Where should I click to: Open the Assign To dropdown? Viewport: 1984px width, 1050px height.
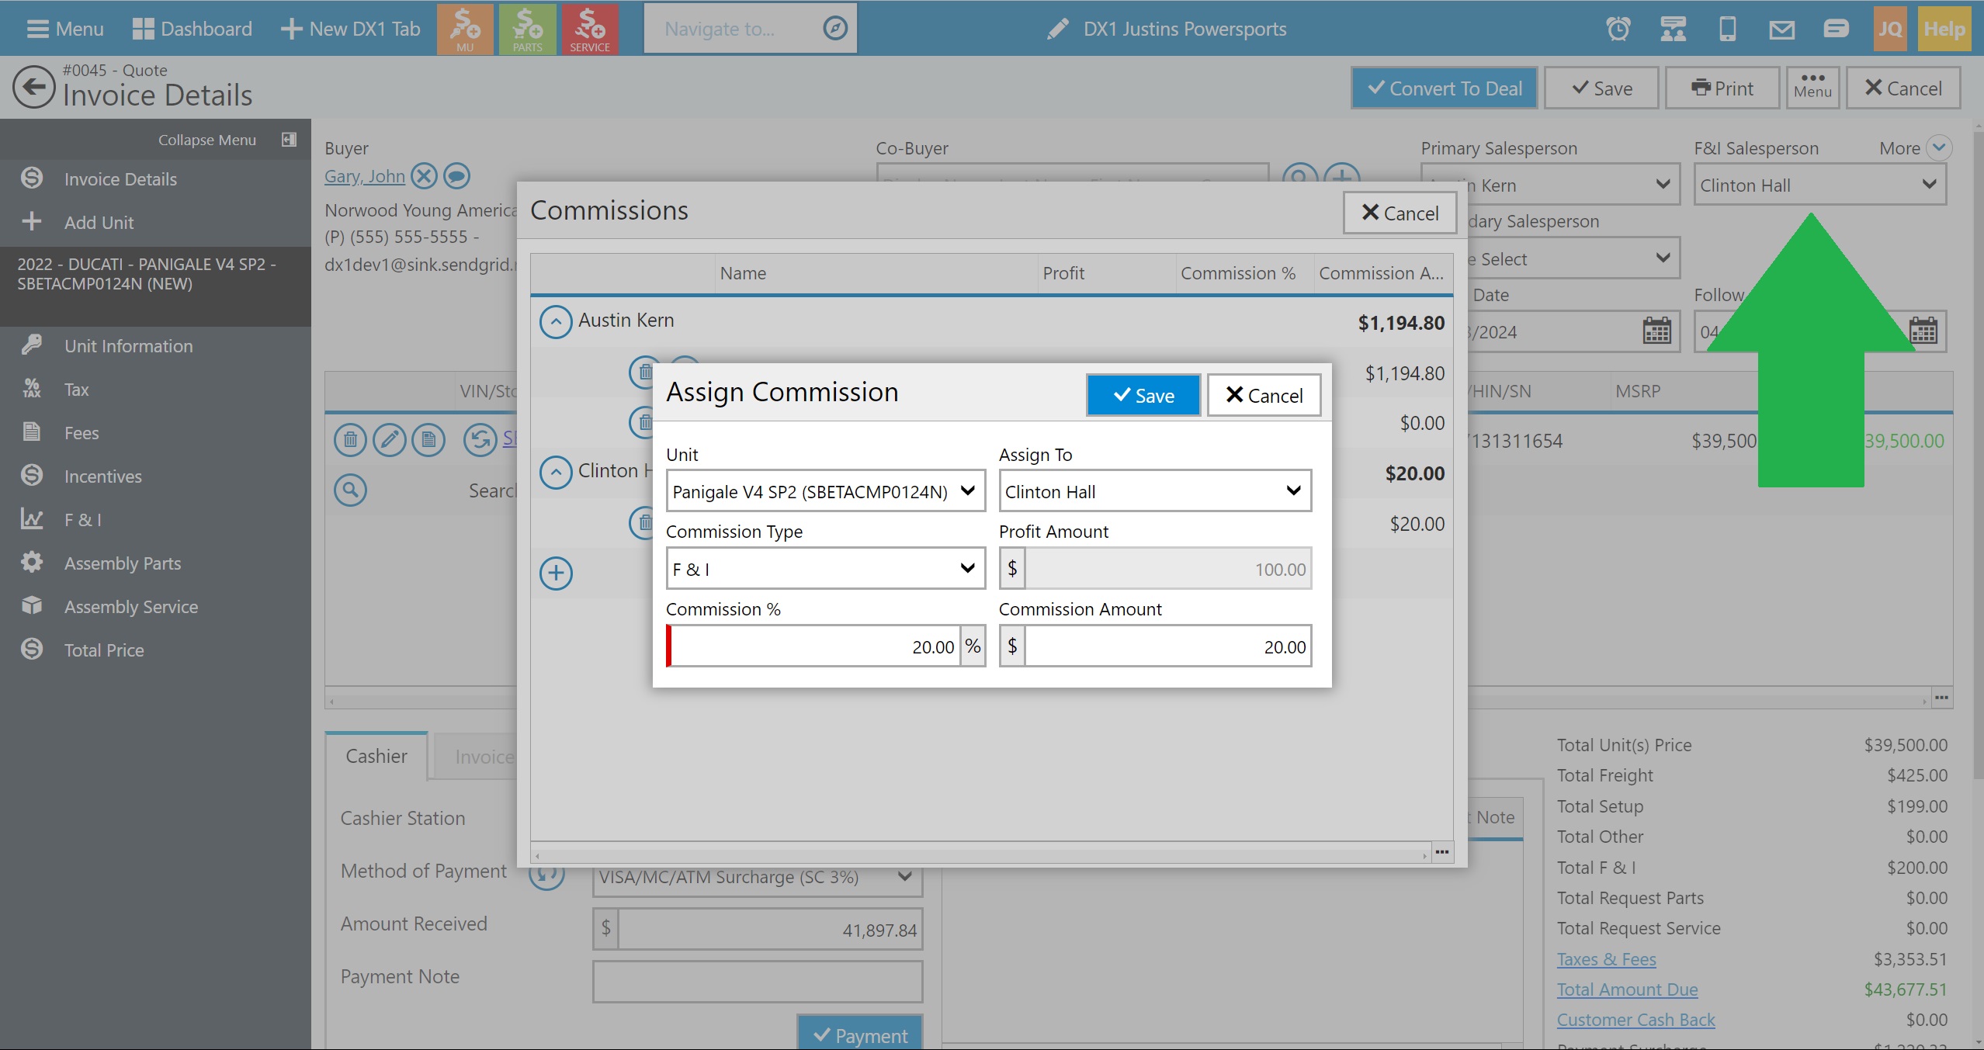[1154, 491]
